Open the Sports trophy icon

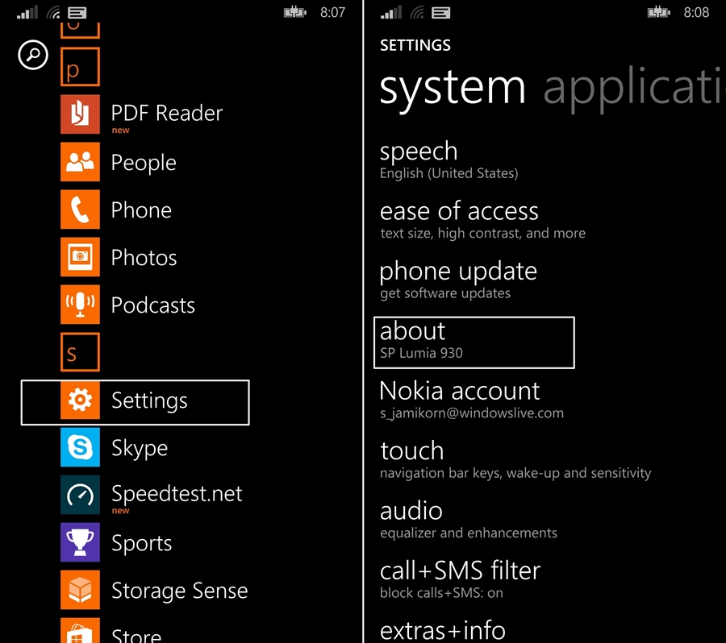80,542
